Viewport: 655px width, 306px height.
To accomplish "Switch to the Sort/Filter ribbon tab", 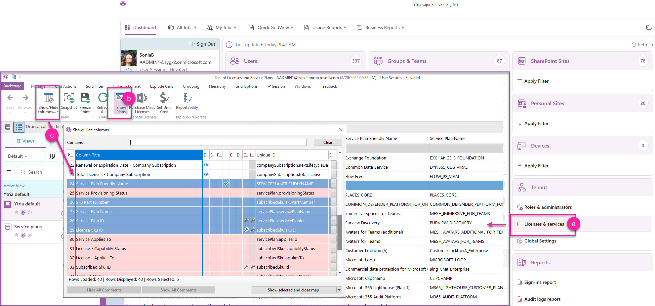I will pos(95,86).
